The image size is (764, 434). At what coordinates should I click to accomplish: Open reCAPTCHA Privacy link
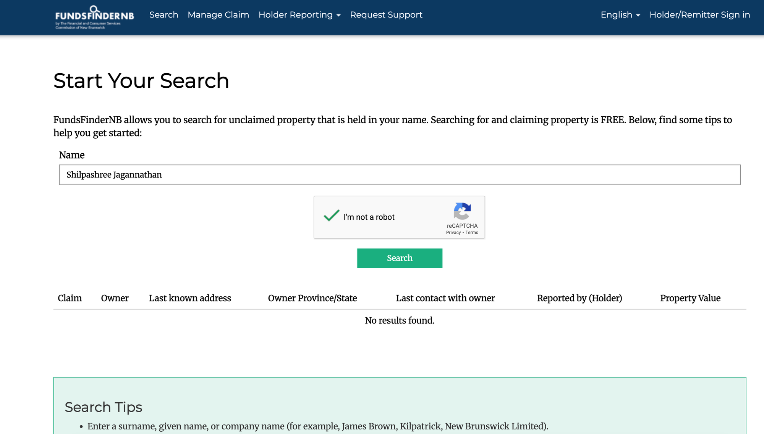(x=453, y=233)
